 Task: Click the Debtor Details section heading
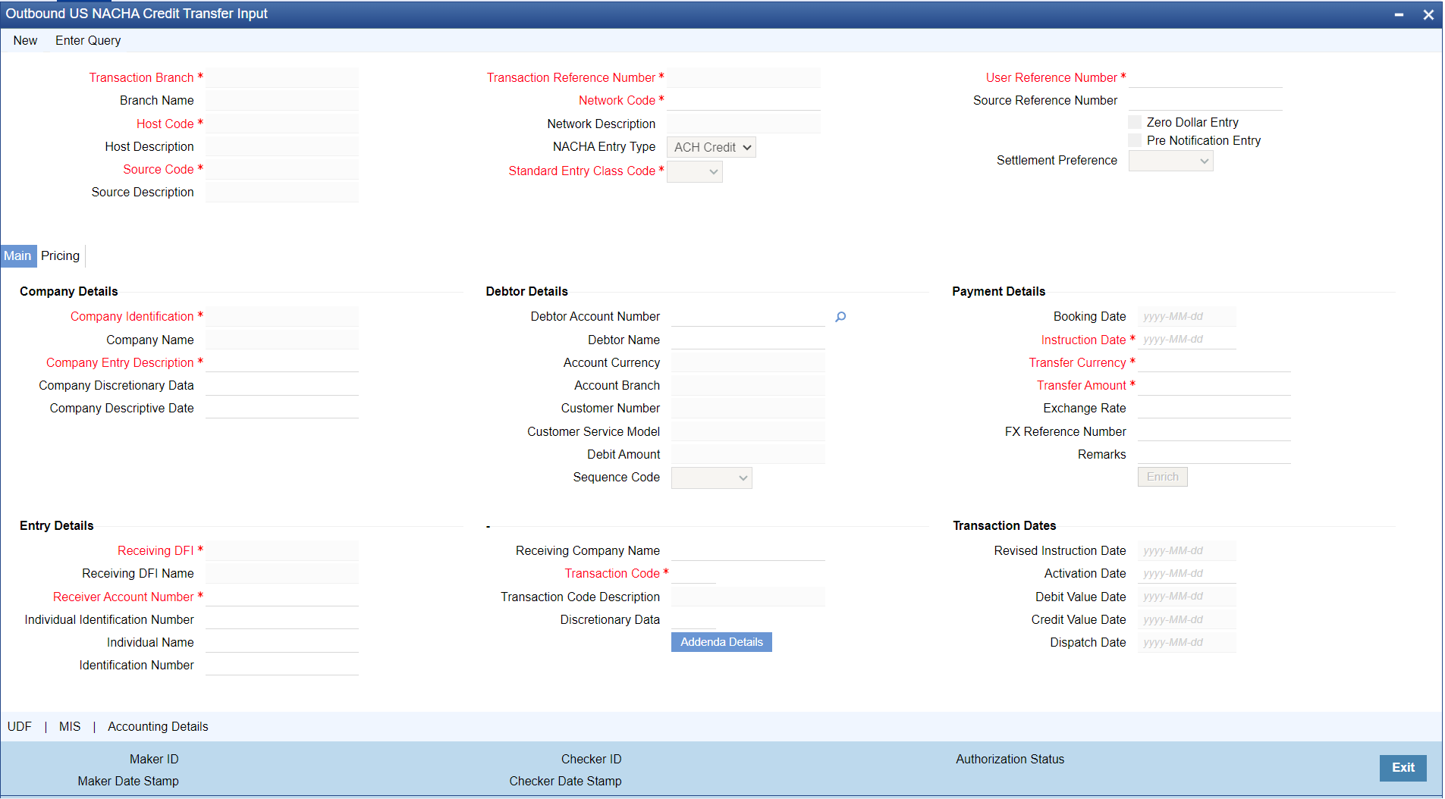click(x=527, y=292)
